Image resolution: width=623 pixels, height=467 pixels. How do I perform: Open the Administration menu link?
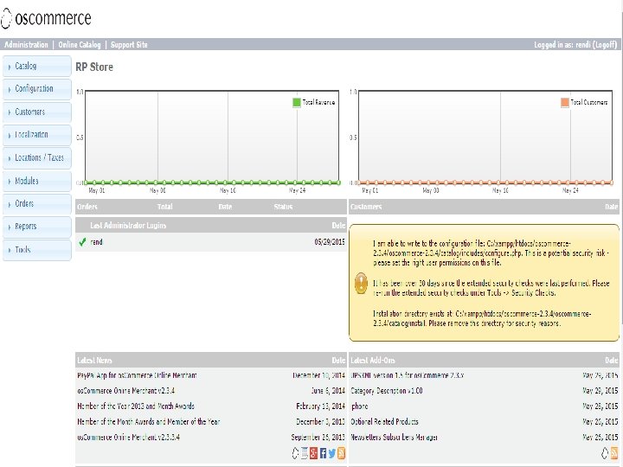tap(26, 44)
